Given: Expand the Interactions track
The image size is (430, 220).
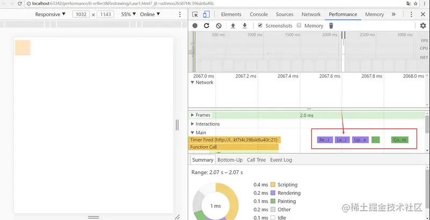Looking at the screenshot, I should pos(192,124).
